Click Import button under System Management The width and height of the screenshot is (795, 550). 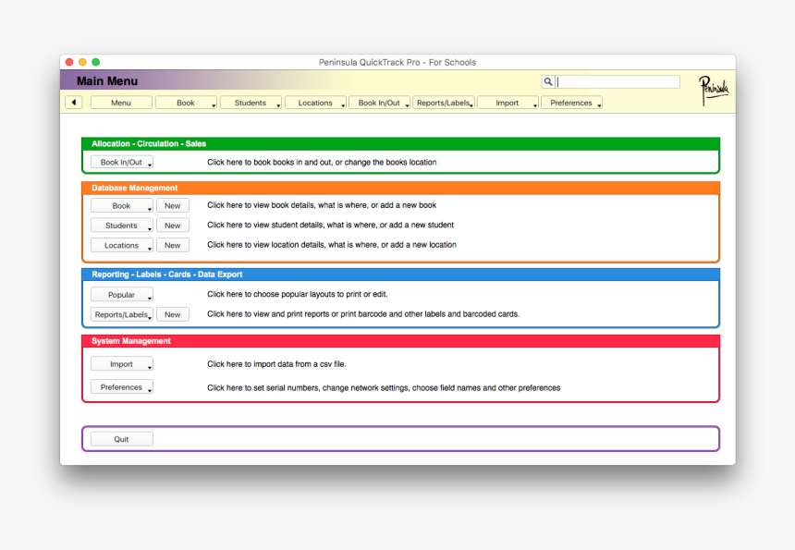(x=121, y=364)
